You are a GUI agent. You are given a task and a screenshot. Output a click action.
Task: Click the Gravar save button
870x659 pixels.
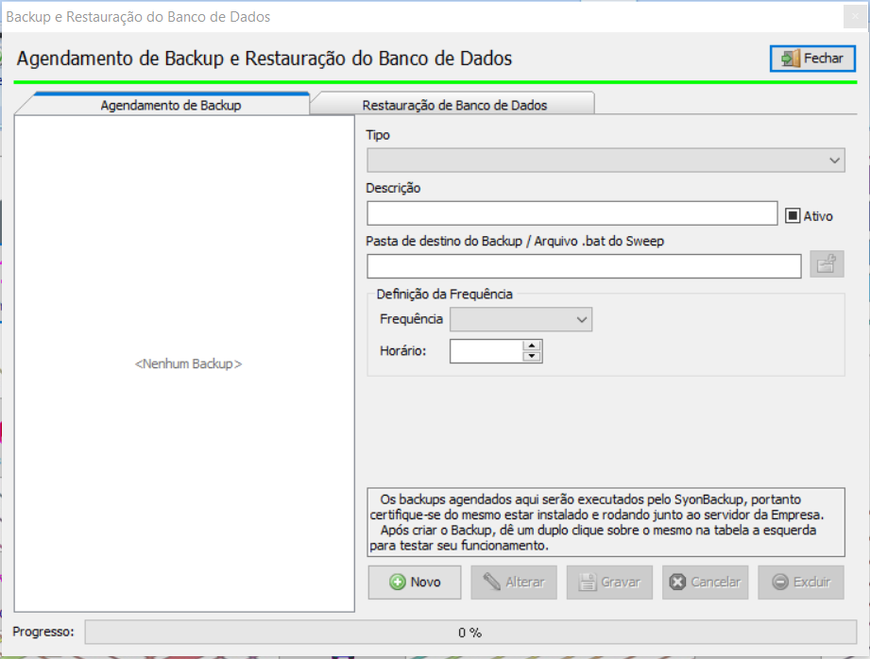[x=609, y=583]
